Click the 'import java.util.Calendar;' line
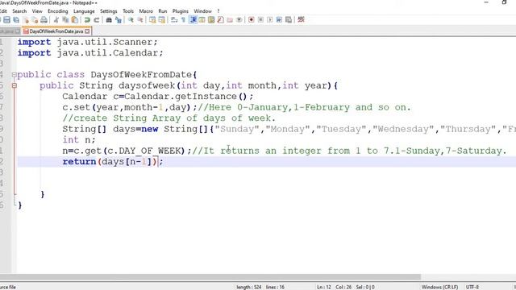 [90, 53]
